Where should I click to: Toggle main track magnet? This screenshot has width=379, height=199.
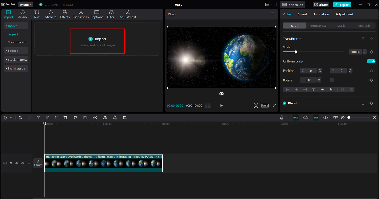[296, 117]
